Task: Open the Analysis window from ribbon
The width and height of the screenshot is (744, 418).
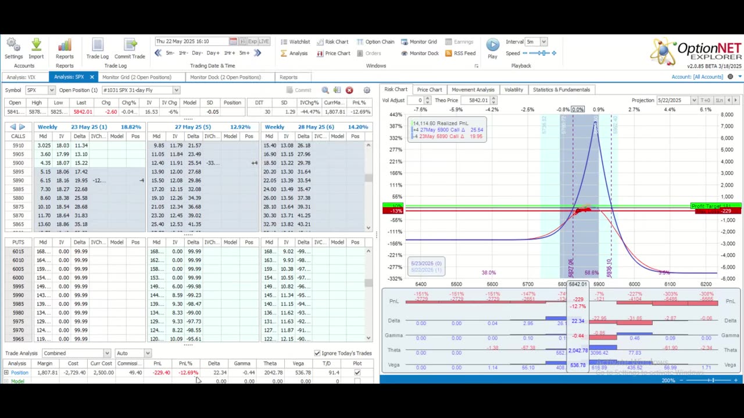Action: click(294, 53)
